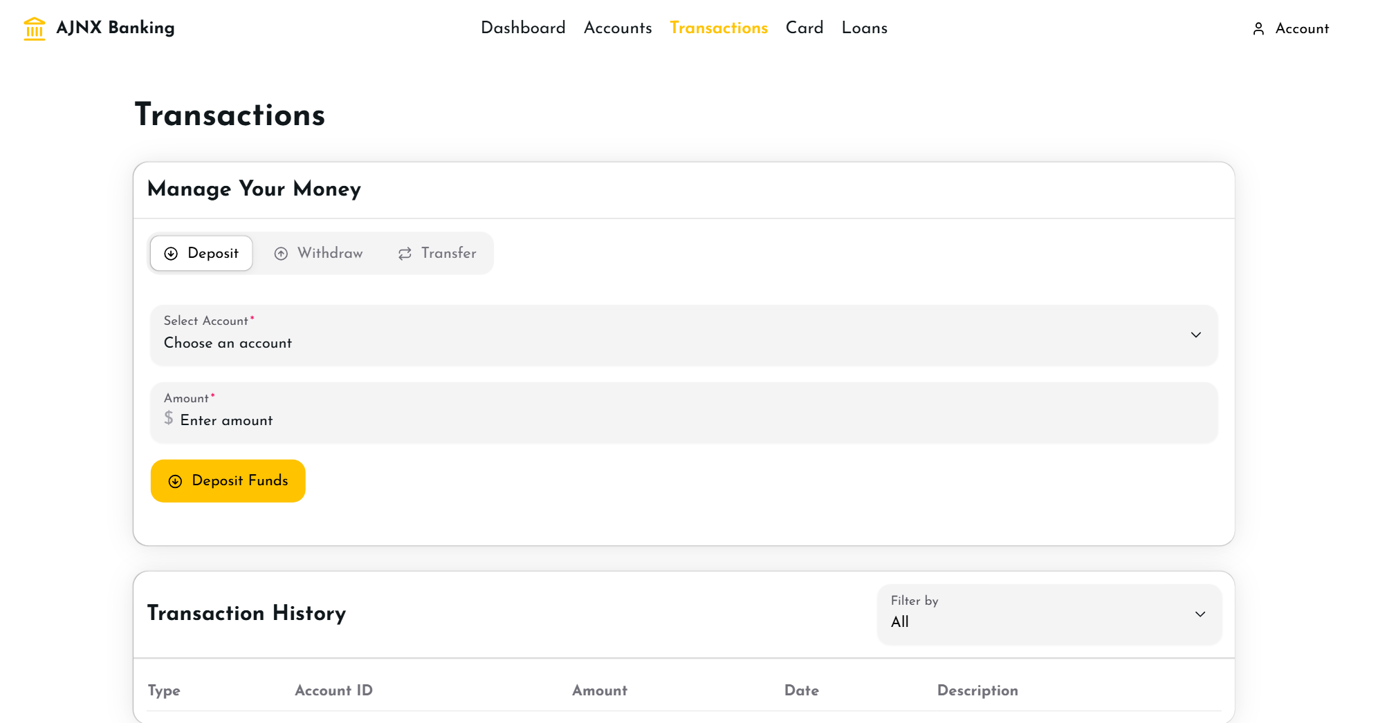This screenshot has height=723, width=1396.
Task: Open the Card page from navigation
Action: point(804,28)
